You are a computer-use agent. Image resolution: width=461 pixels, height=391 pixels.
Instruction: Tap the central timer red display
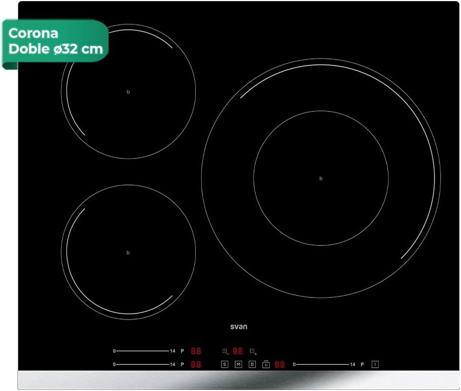pyautogui.click(x=238, y=351)
